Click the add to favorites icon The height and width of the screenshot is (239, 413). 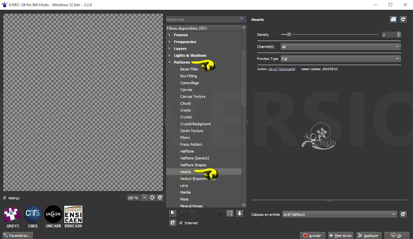(x=173, y=213)
